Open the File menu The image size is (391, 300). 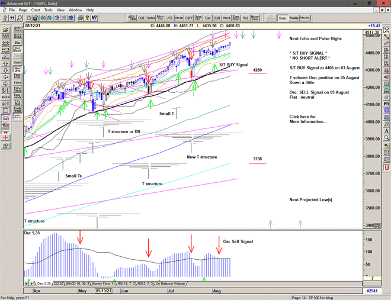(x=12, y=10)
